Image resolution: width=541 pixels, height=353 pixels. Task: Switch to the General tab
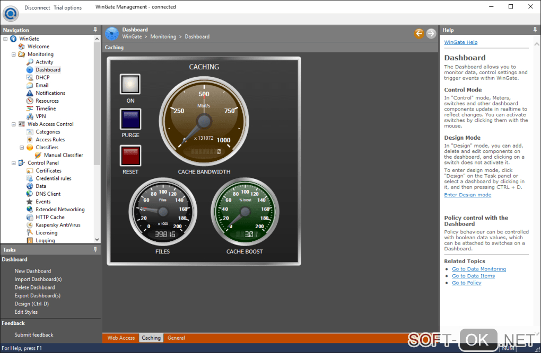(x=176, y=338)
